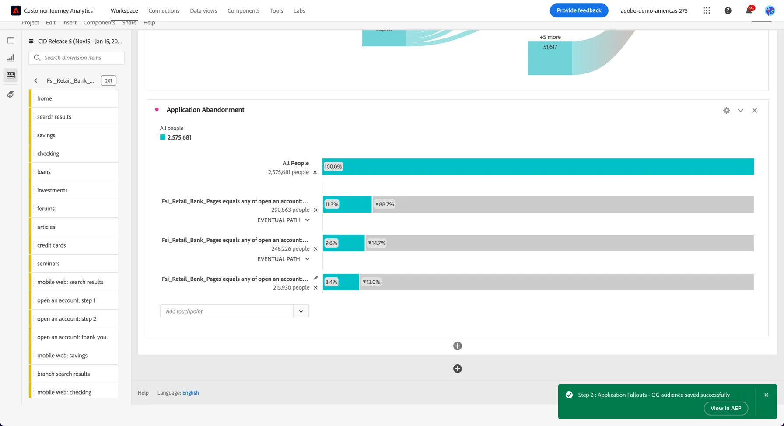This screenshot has width=784, height=426.
Task: Select the "open an account: thank you" item
Action: tap(74, 337)
